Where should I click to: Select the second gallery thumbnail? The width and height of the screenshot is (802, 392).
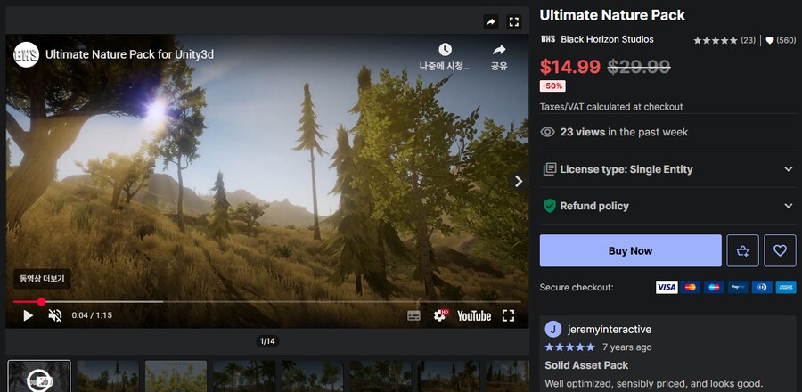point(108,376)
